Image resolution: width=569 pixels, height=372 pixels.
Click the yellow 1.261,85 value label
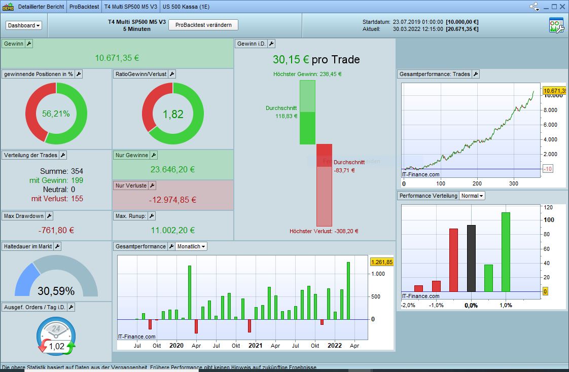[x=382, y=262]
